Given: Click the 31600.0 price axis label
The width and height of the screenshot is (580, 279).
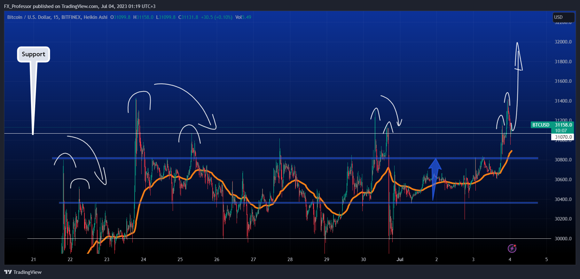Looking at the screenshot, I should 563,81.
